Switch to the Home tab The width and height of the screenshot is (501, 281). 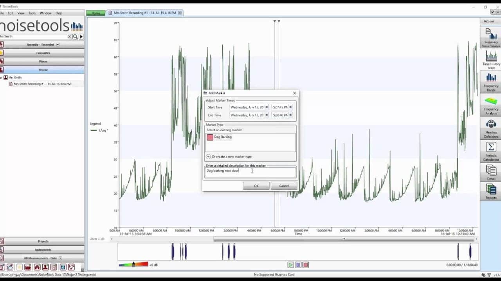click(96, 13)
